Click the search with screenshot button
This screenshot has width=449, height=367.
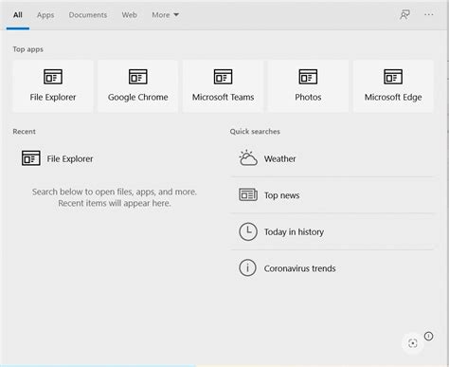click(412, 343)
